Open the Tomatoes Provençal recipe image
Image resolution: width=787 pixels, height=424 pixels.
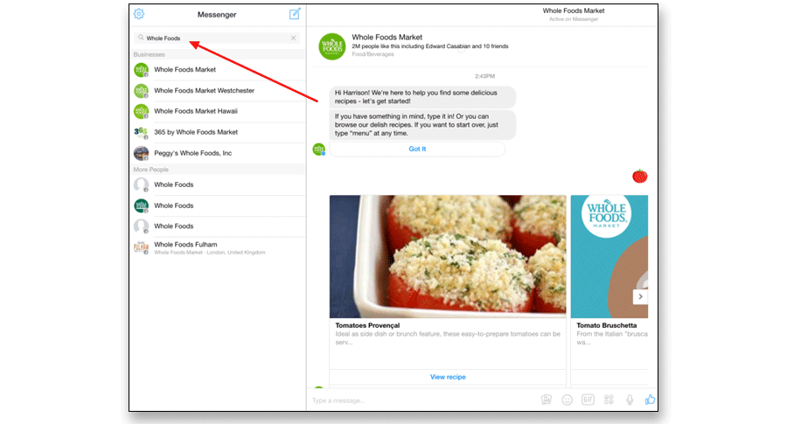[448, 256]
